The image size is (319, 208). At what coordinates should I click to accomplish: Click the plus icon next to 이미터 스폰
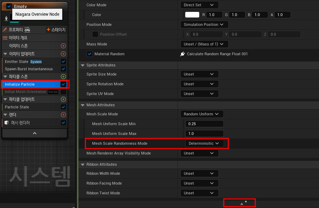(x=63, y=46)
